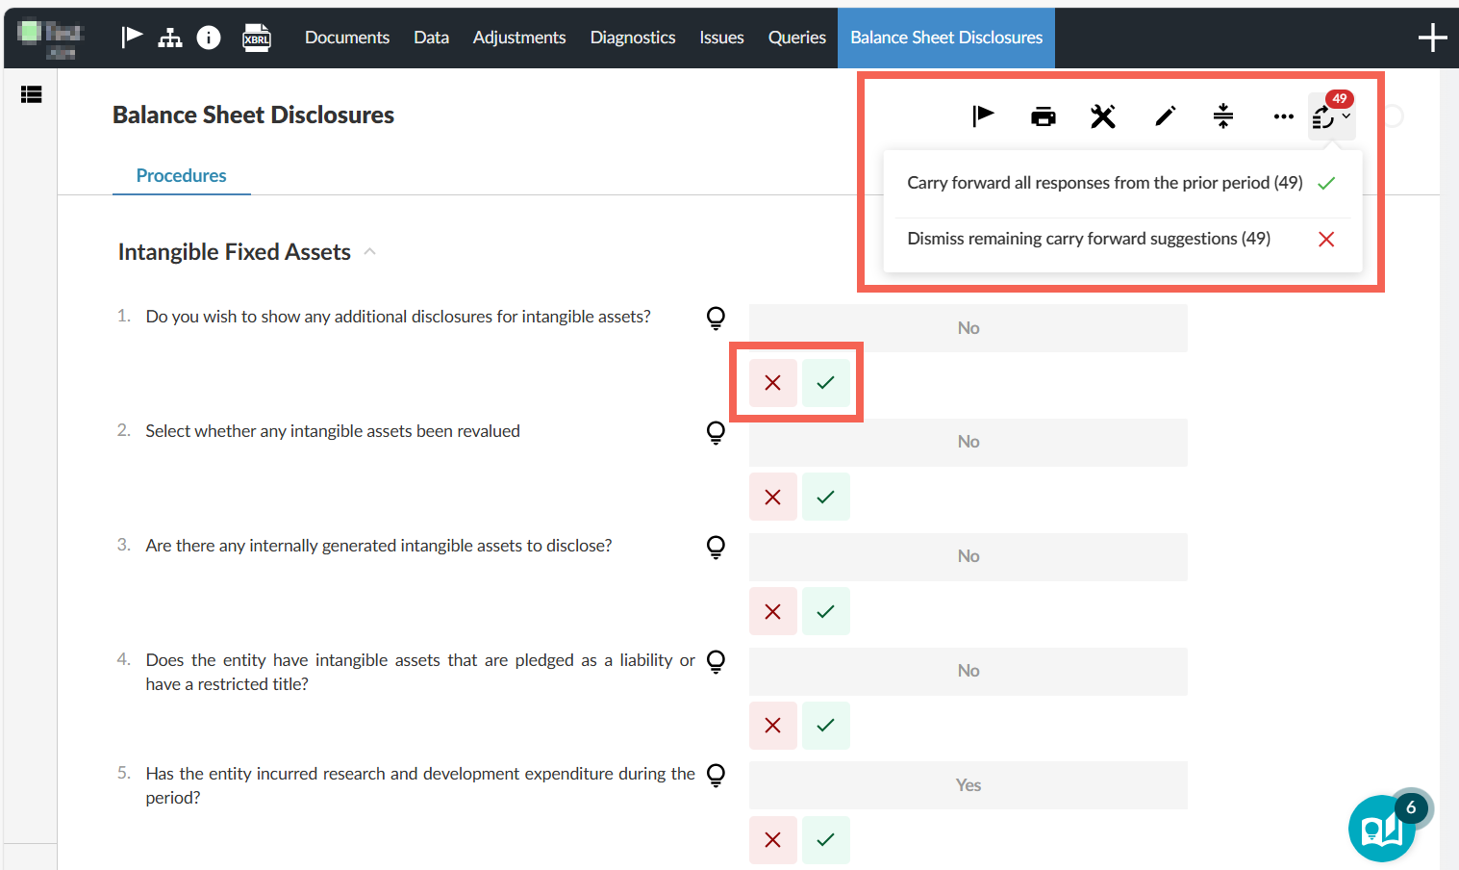Accept carry forward suggestion for question 2
Screen dimensions: 1459x870
(x=826, y=498)
